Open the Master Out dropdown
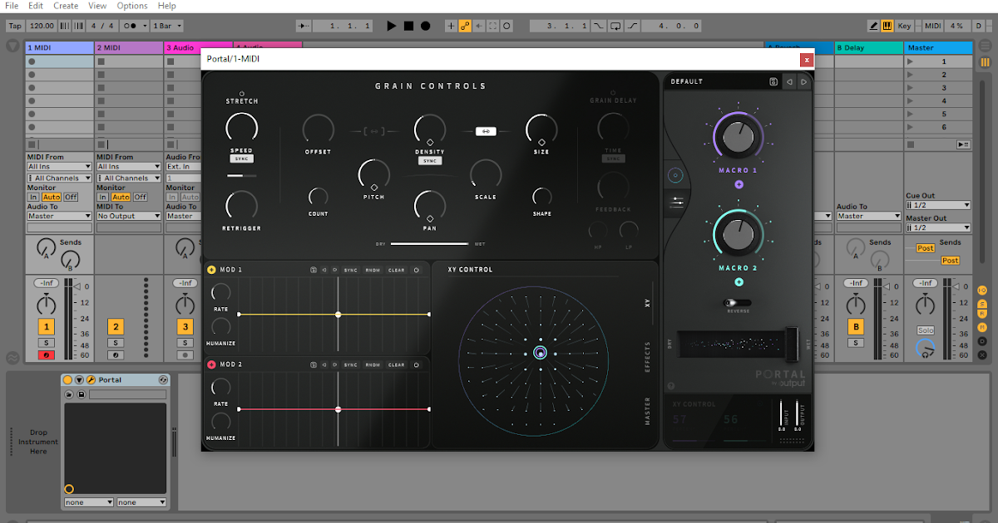 pos(938,227)
